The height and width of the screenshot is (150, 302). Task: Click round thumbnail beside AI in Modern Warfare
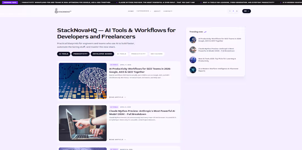[193, 70]
